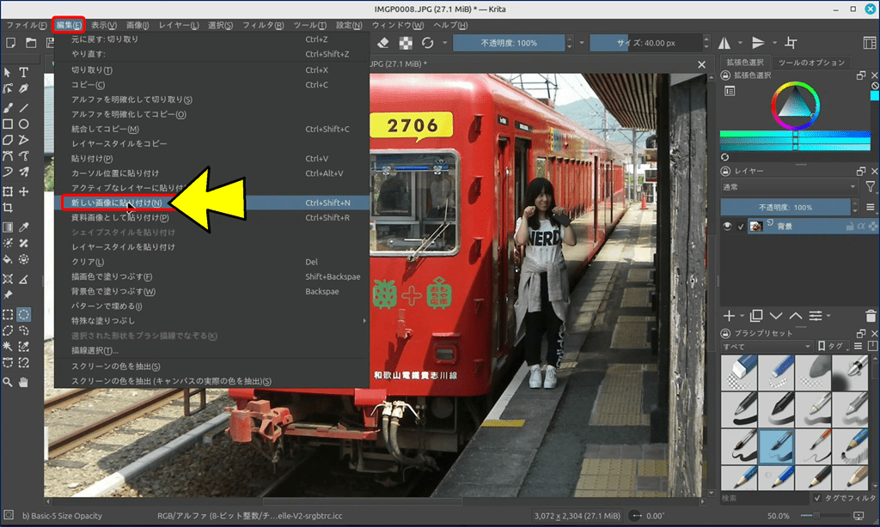Open the フィルタ menu in menu bar

(x=258, y=25)
